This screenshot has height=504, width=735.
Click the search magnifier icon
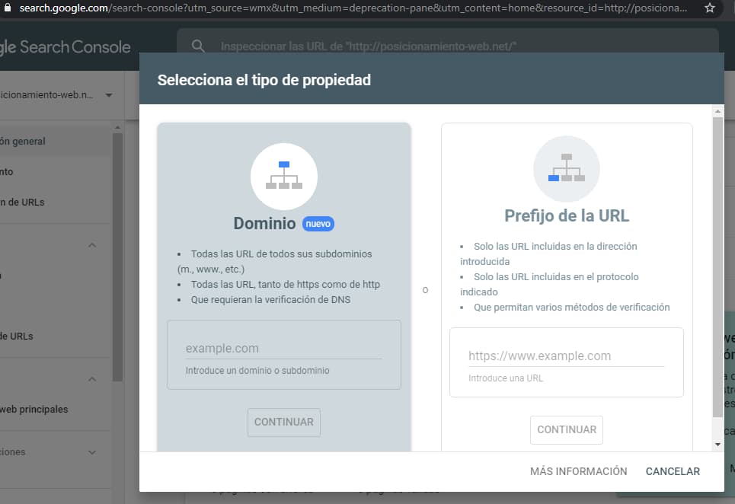click(x=198, y=46)
